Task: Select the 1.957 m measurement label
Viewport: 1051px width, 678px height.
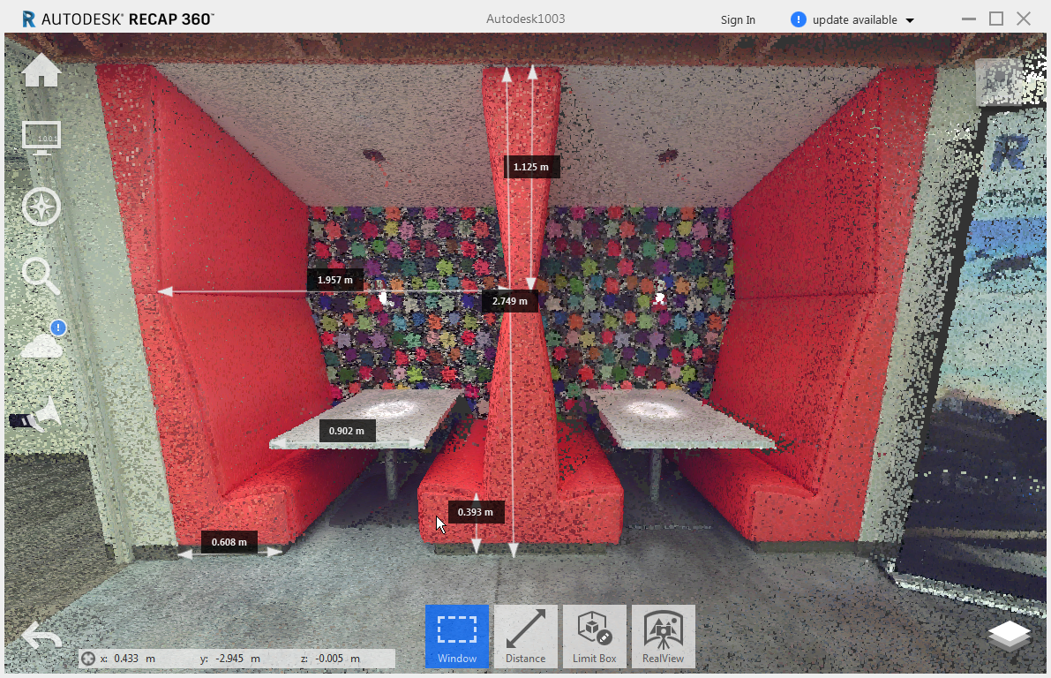Action: (334, 279)
